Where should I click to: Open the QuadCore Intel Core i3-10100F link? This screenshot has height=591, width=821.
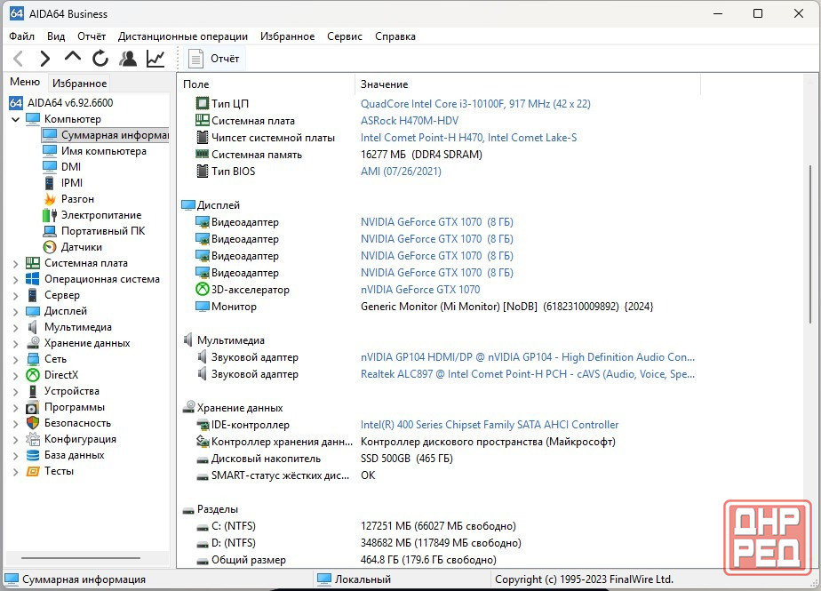tap(475, 104)
